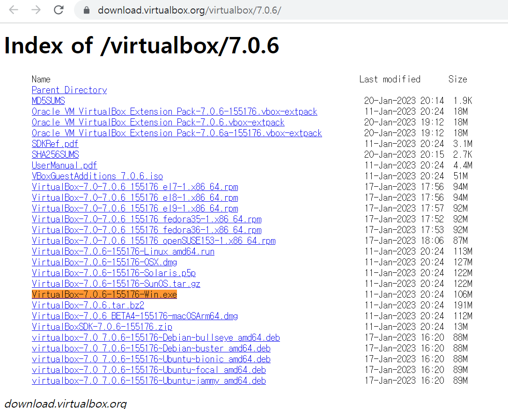Download Extension Pack-7.0.6-155176.vbox-extpack
The width and height of the screenshot is (508, 409).
(x=175, y=111)
